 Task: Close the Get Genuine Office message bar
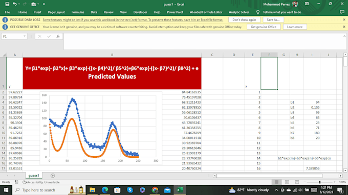tap(344, 27)
